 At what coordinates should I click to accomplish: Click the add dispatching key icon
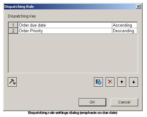(x=98, y=82)
